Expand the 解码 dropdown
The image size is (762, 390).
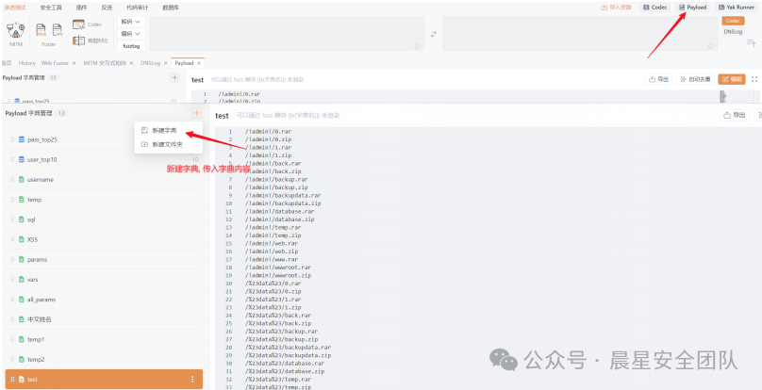click(x=131, y=21)
